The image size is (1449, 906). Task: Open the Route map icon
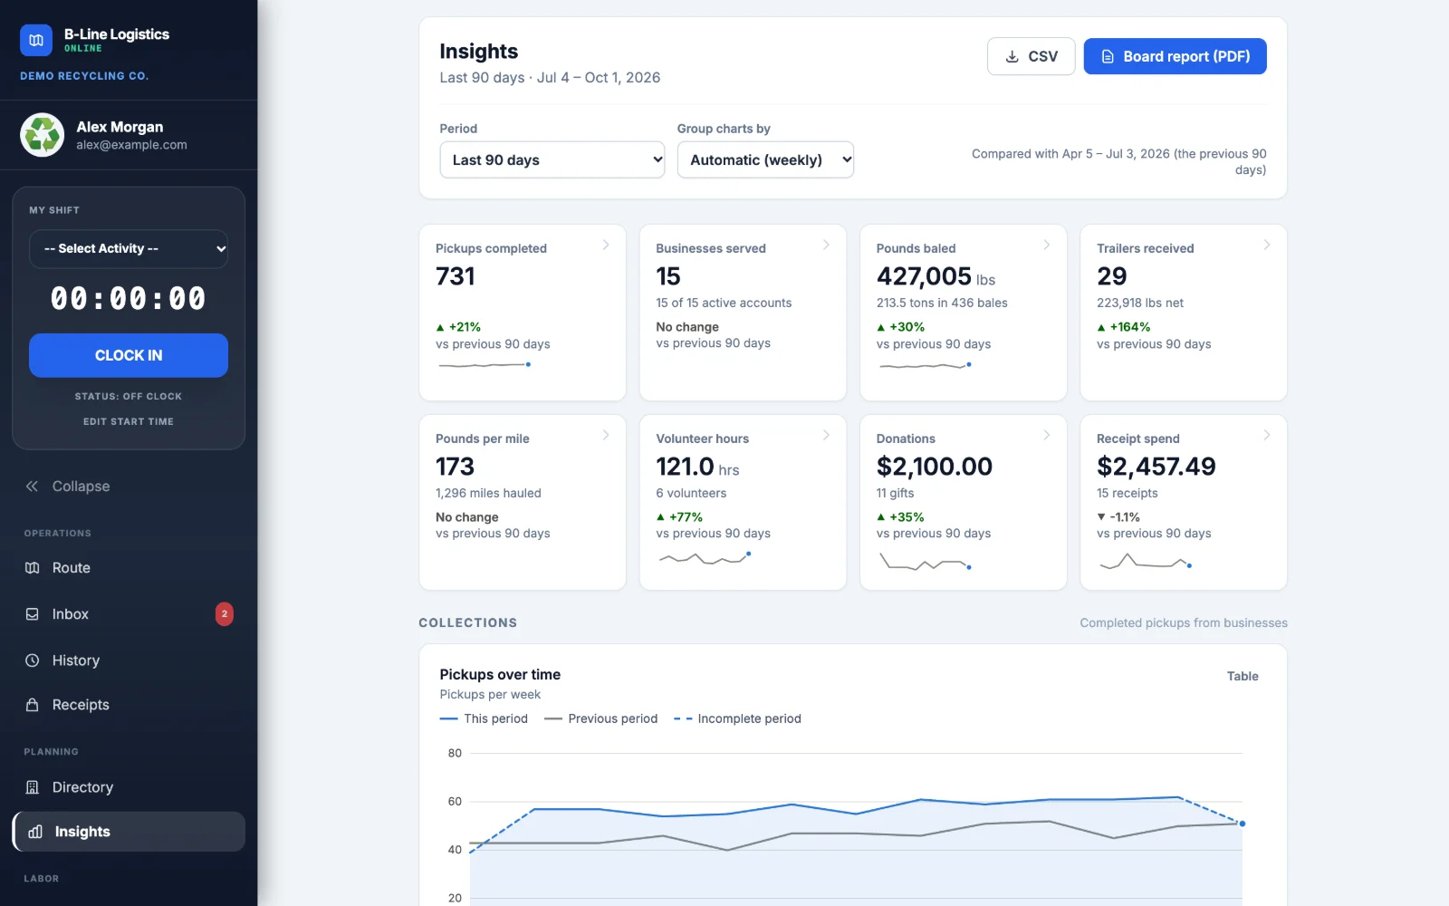tap(33, 568)
